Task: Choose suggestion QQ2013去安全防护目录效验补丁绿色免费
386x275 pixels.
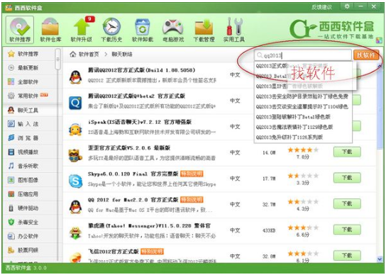Action: pos(302,96)
